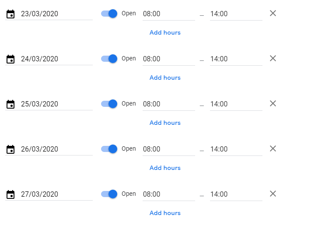This screenshot has width=318, height=226.
Task: Change closing time 14:00 for 24/03/2020
Action: click(x=236, y=59)
